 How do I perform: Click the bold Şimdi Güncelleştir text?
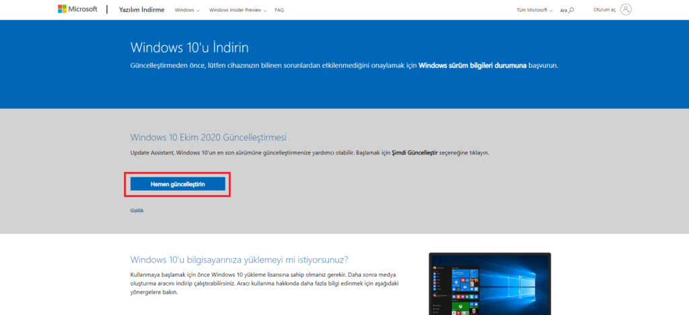pos(414,153)
